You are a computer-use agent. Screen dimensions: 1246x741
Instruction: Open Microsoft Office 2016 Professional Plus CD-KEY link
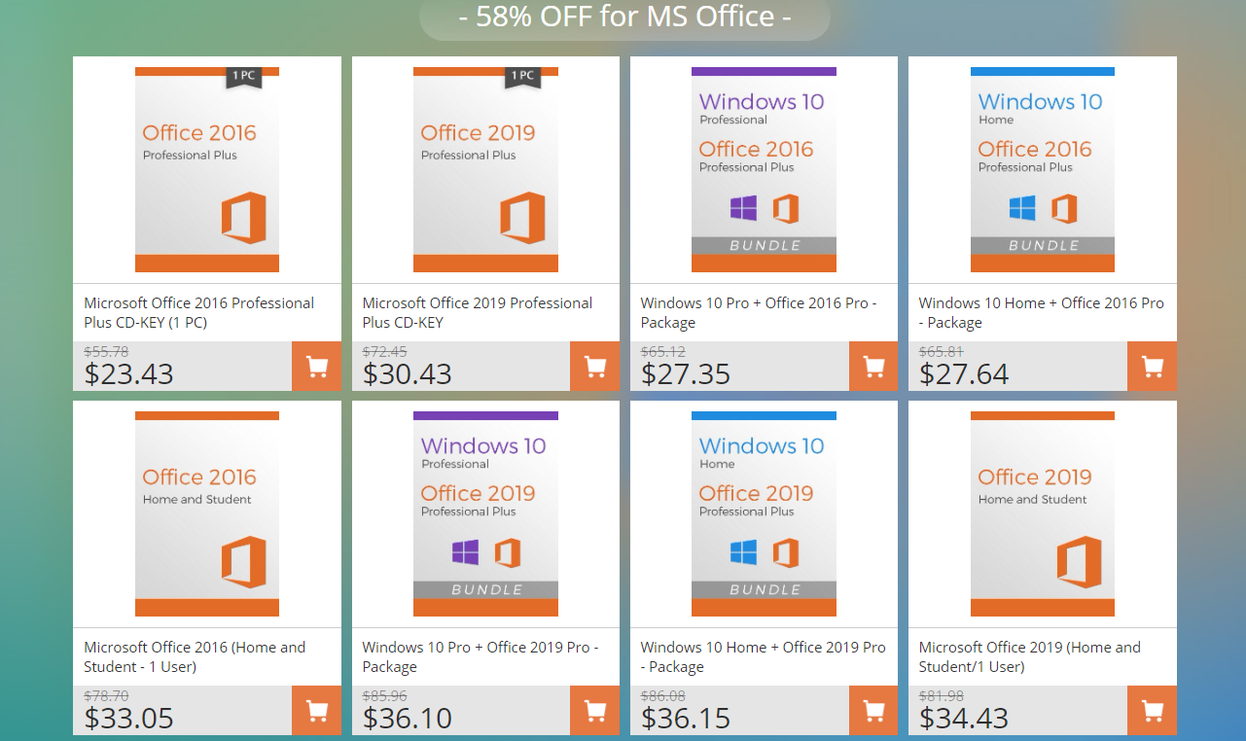[x=198, y=312]
